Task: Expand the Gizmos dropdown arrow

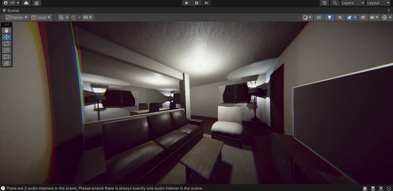Action: 390,17
